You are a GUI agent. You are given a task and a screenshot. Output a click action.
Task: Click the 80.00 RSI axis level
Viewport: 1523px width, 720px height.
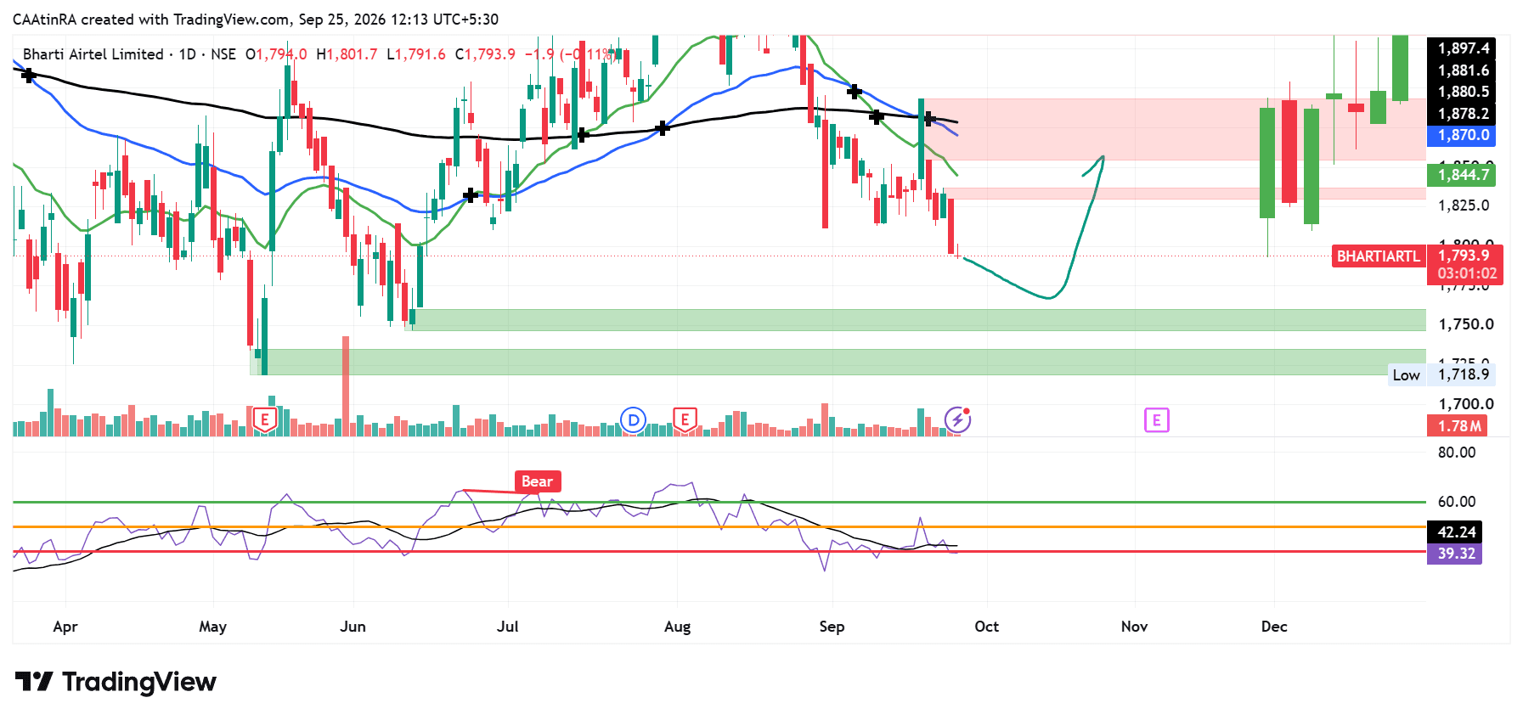coord(1457,453)
